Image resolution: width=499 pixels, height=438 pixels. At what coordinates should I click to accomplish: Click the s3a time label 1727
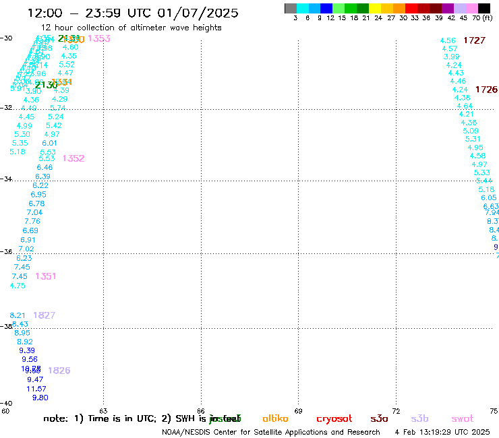475,40
